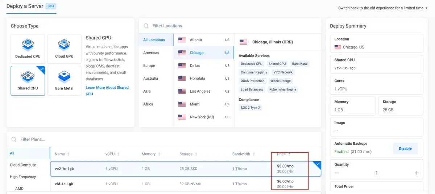435x194 pixels.
Task: Sort plans by vCPU column
Action: coord(112,154)
